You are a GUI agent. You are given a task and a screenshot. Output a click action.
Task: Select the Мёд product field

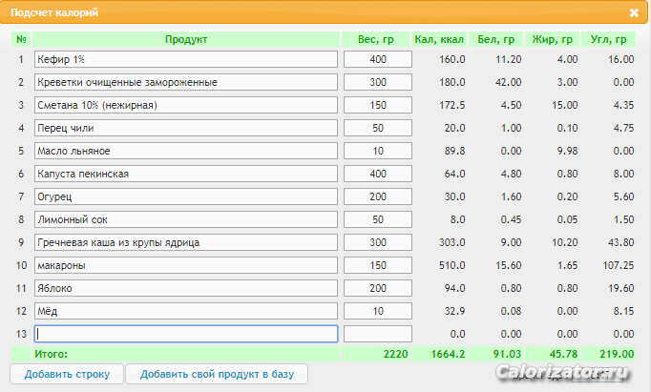pyautogui.click(x=186, y=311)
